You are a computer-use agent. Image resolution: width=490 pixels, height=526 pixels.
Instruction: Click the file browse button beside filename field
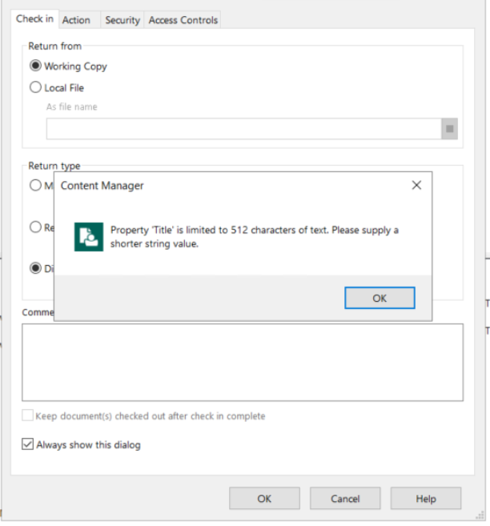tap(449, 128)
